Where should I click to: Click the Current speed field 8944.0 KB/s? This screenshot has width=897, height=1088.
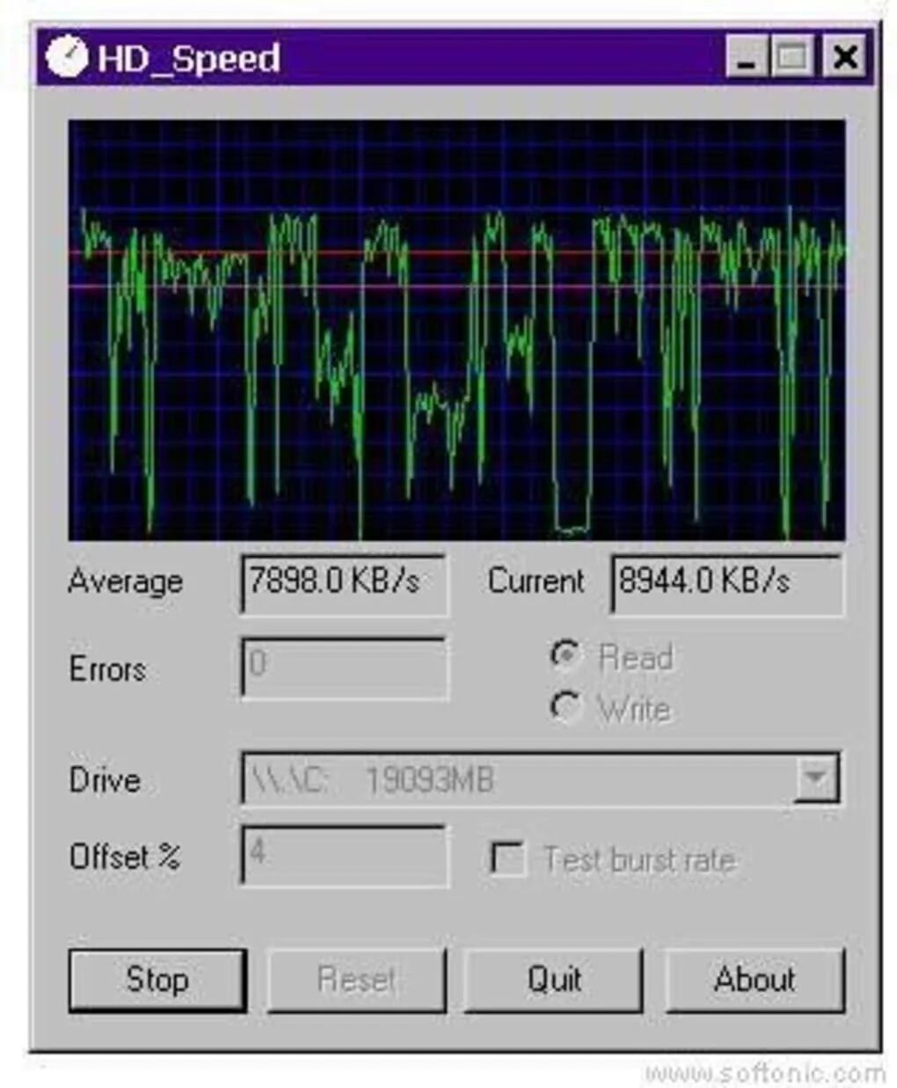pos(726,583)
